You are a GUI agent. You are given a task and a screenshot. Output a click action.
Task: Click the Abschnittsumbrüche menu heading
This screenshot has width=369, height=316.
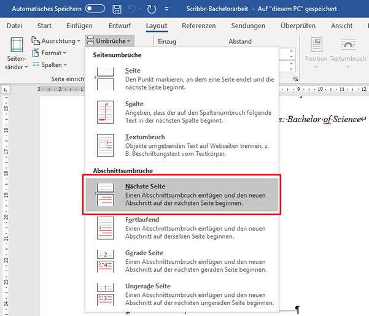click(123, 171)
